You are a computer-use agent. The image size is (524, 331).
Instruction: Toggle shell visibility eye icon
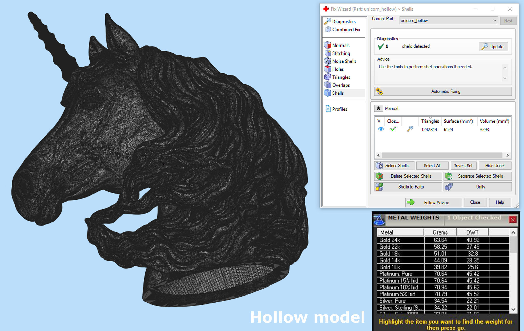(381, 129)
